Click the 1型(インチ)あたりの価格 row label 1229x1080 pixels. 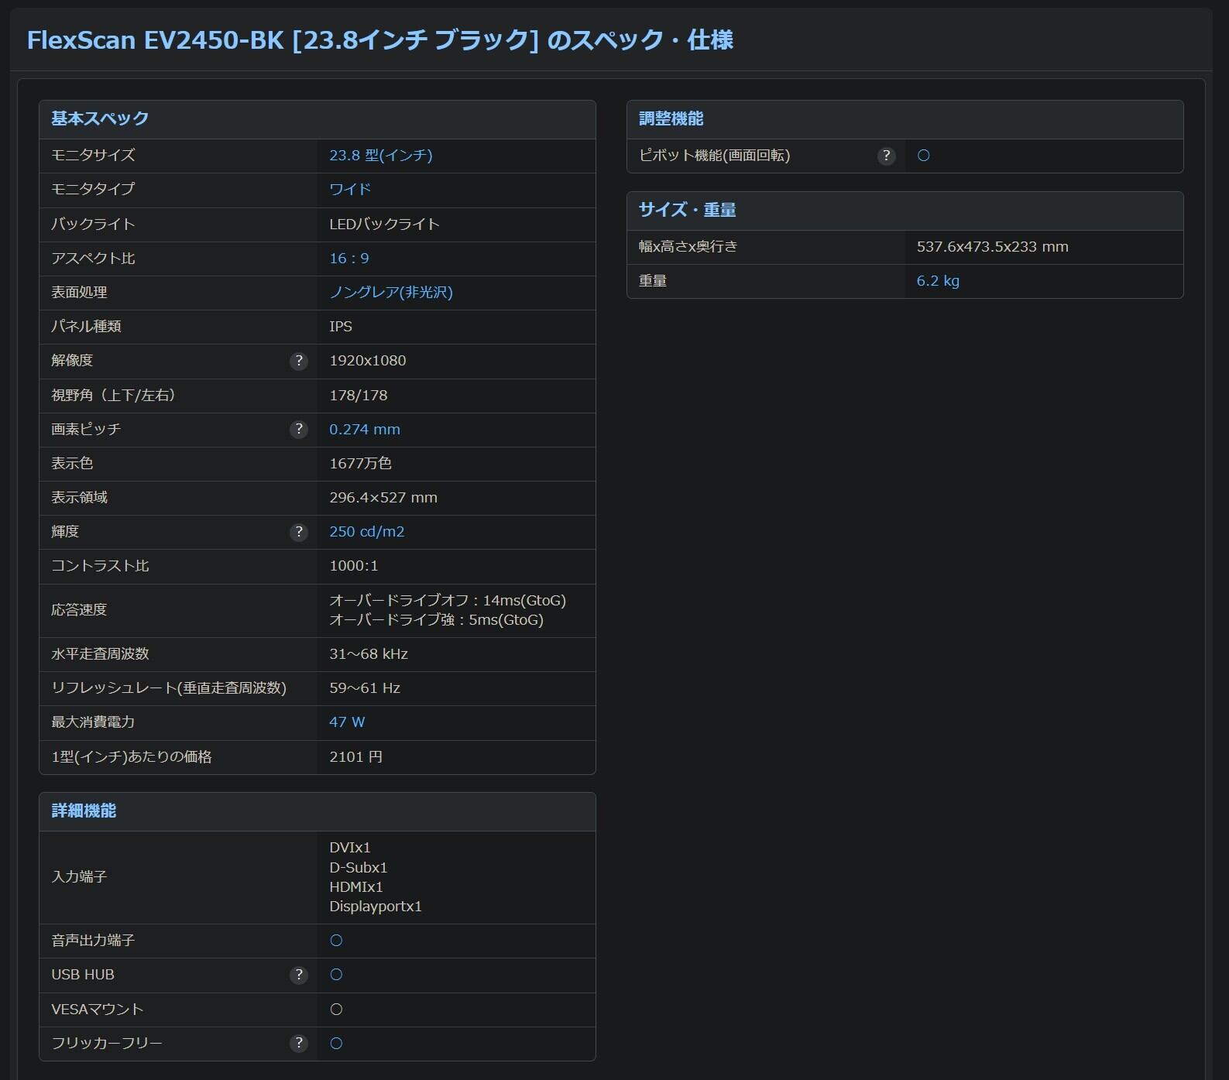click(132, 757)
